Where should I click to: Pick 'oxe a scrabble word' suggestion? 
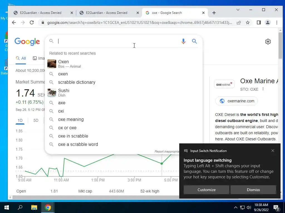124,144
